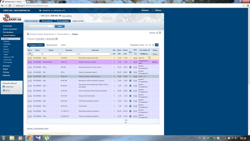The height and width of the screenshot is (141, 250).
Task: Focus the Фирма filter input field
Action: point(51,54)
